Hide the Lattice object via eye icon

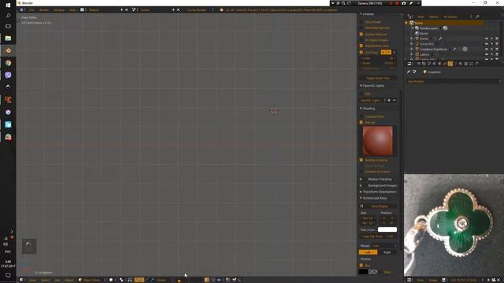click(487, 54)
